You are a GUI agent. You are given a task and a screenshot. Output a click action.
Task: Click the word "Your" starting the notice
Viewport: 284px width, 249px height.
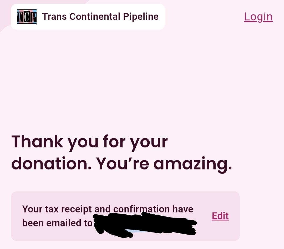point(32,209)
